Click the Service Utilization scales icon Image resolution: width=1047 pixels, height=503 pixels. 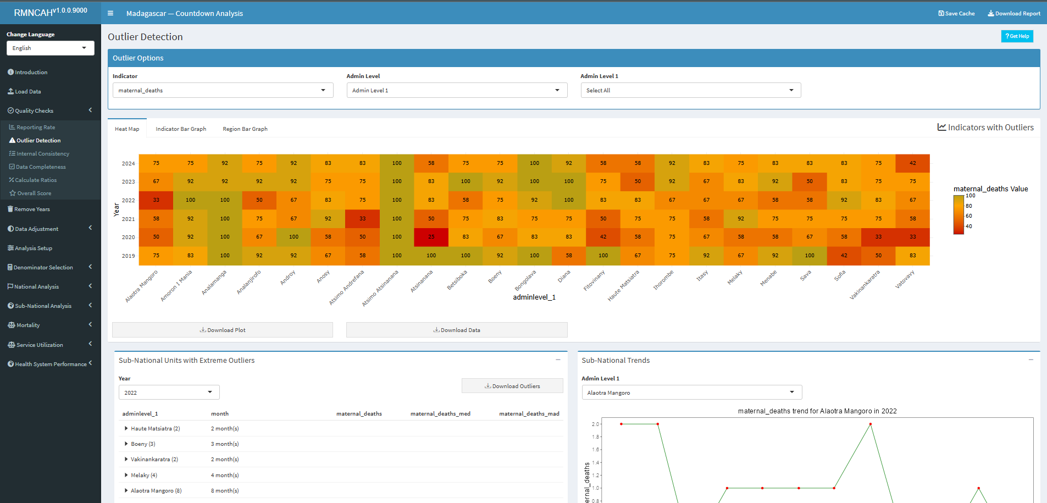[x=12, y=345]
